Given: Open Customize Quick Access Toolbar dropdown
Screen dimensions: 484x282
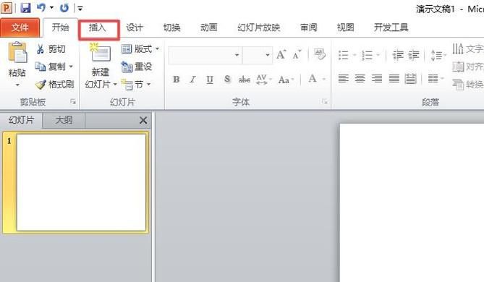Looking at the screenshot, I should 80,9.
